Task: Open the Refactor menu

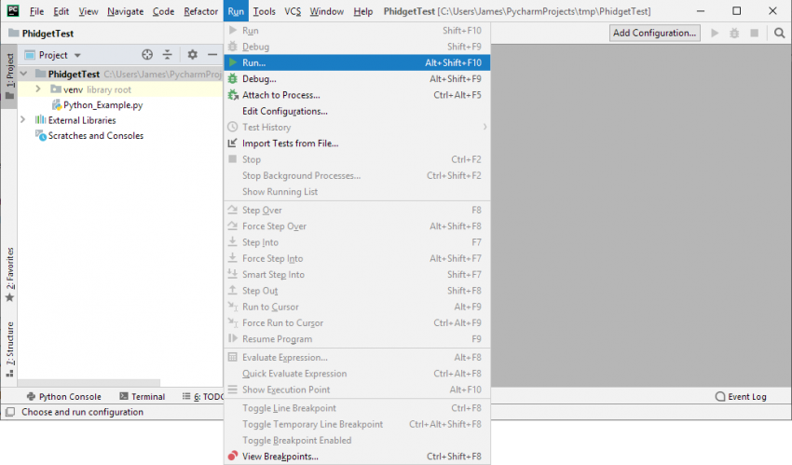Action: pos(200,11)
